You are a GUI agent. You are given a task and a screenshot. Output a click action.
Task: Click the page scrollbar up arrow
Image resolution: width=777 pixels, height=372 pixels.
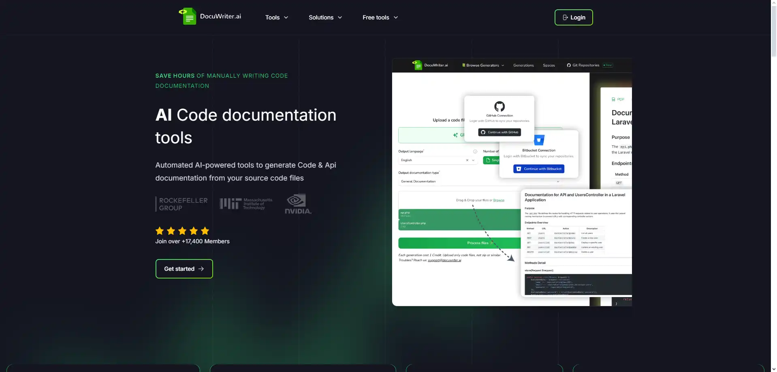(x=774, y=3)
